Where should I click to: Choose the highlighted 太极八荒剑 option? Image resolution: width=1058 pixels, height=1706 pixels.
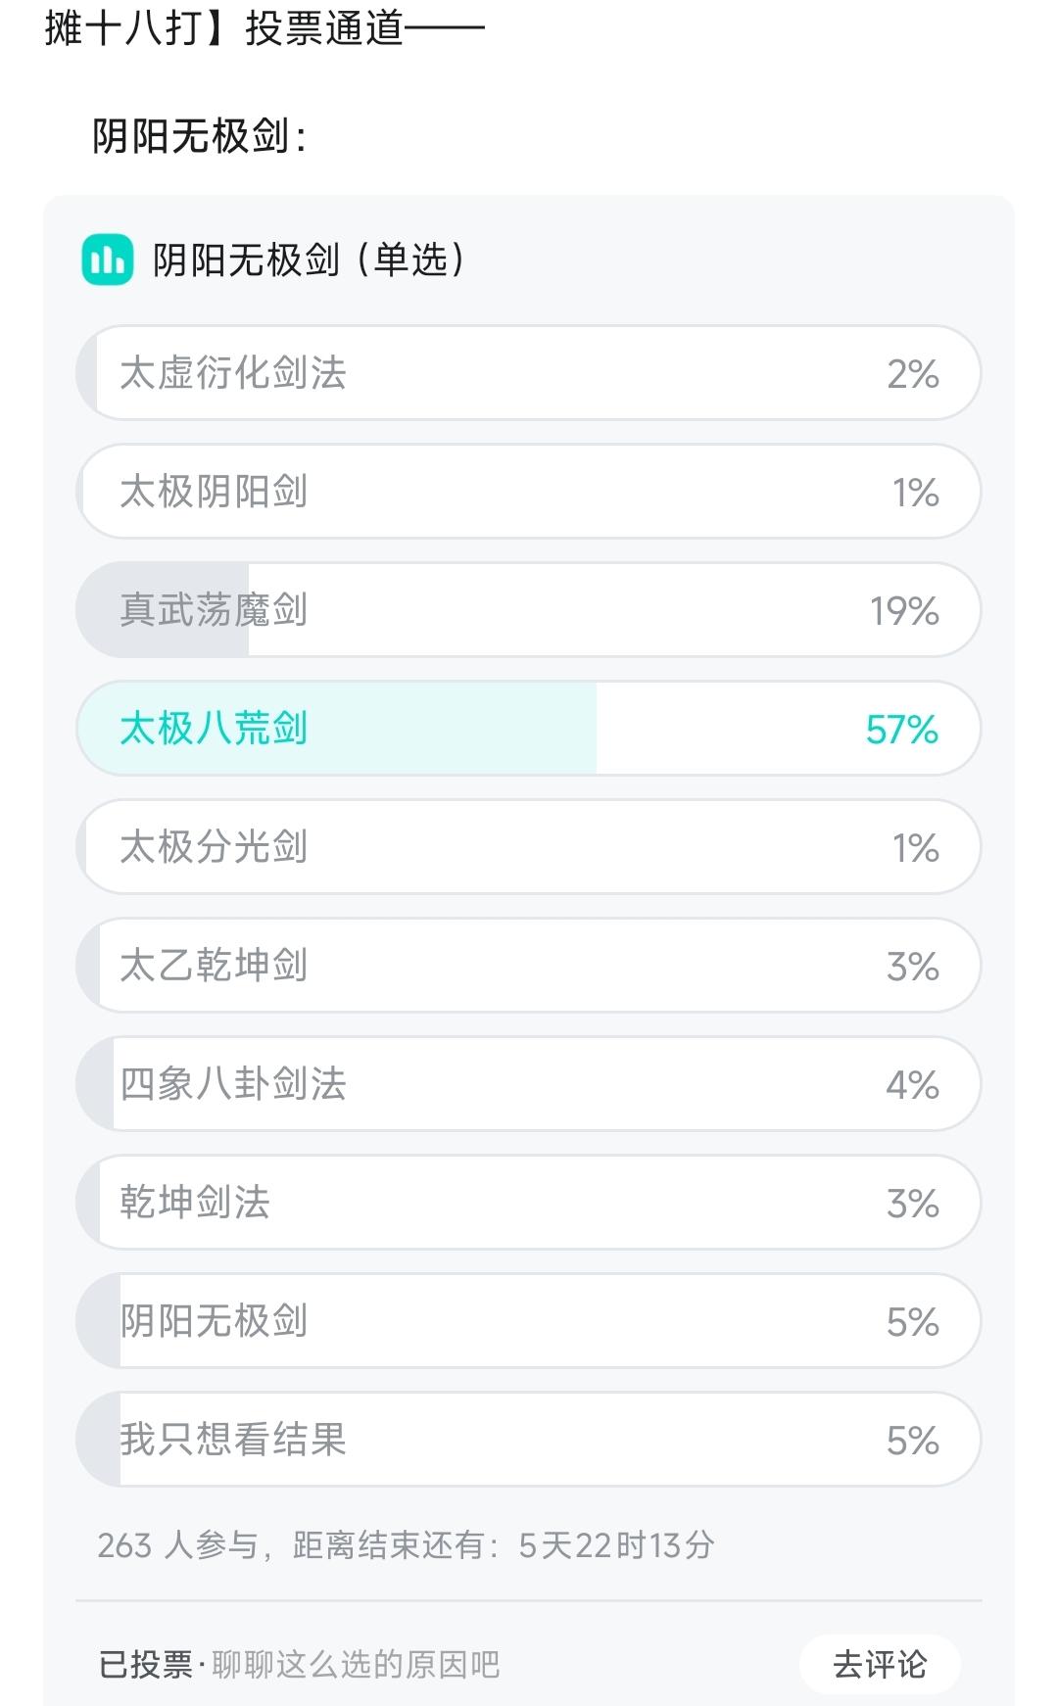[528, 729]
